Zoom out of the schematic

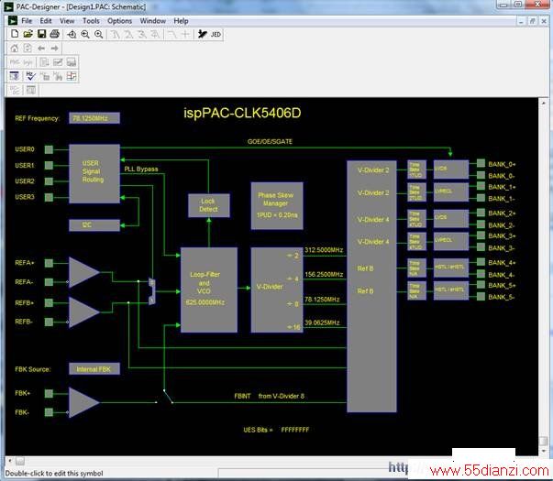click(x=99, y=34)
